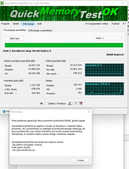The height and width of the screenshot is (169, 129).
Task: Open the Zank loop count dropdown
Action: point(109,38)
